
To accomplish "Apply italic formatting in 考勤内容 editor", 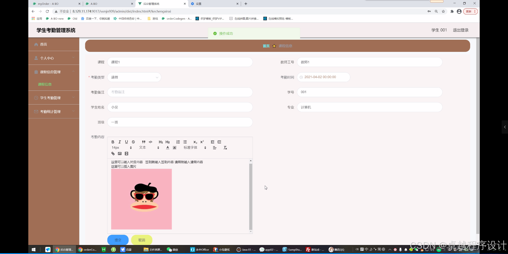I will click(120, 142).
